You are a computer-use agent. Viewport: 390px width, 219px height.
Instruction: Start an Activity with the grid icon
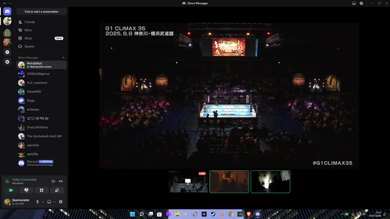[x=41, y=190]
